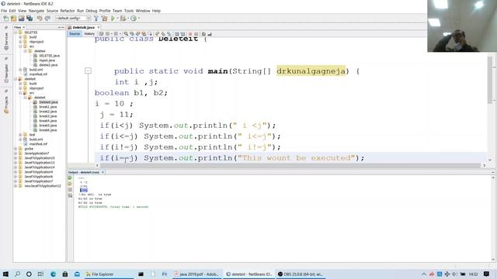Switch to java 2019.pdf Adobe window
Screen dimensions: 497x279
click(x=196, y=274)
